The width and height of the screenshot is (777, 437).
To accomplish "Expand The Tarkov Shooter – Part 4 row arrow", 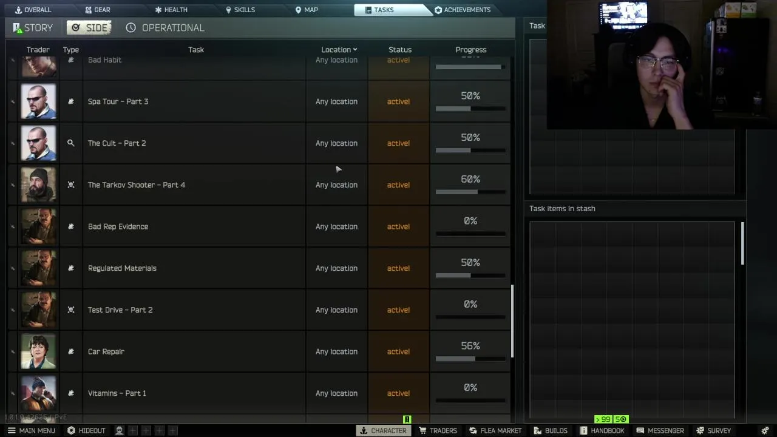I will tap(13, 185).
